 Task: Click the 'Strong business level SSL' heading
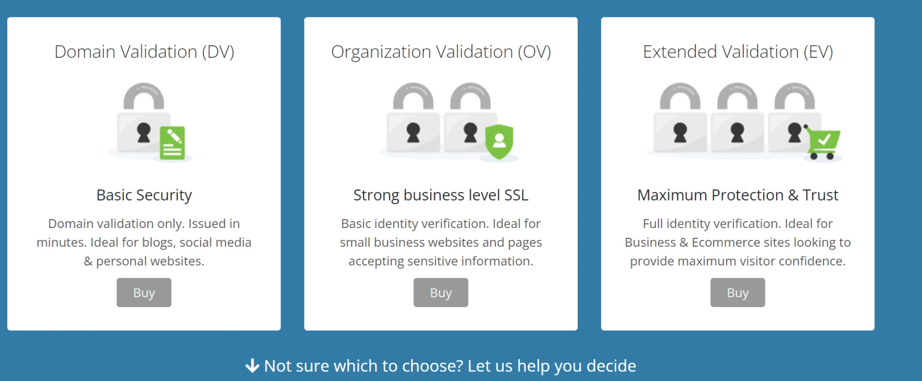click(x=440, y=195)
